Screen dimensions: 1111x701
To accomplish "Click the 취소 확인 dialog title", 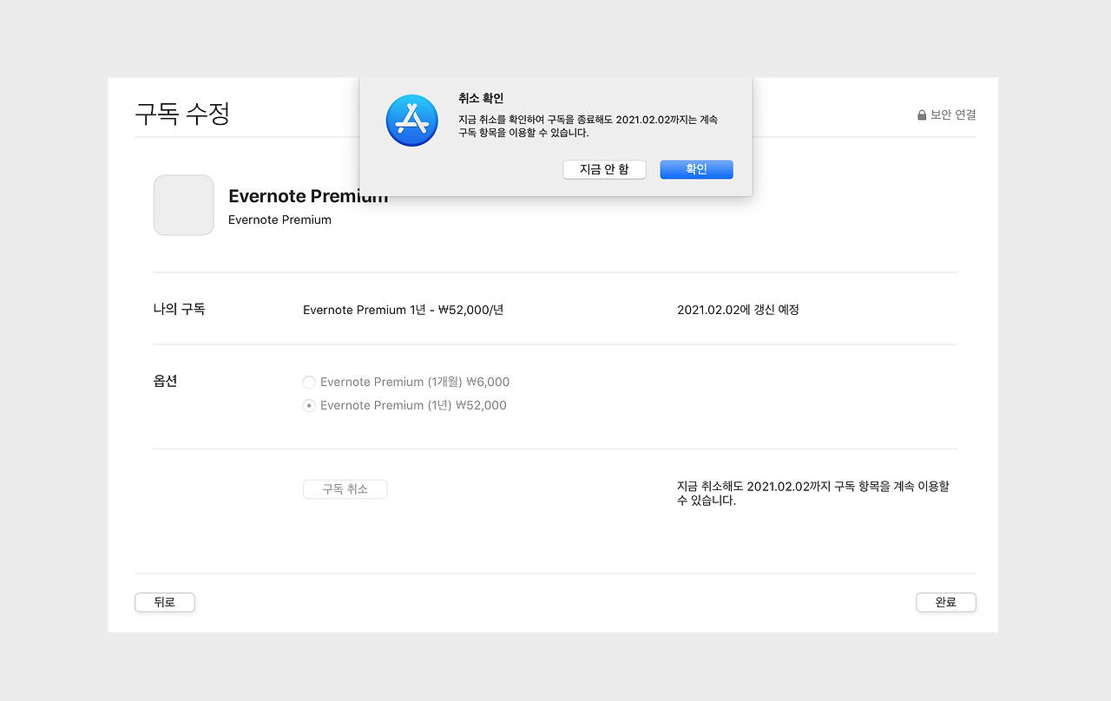I will 481,98.
